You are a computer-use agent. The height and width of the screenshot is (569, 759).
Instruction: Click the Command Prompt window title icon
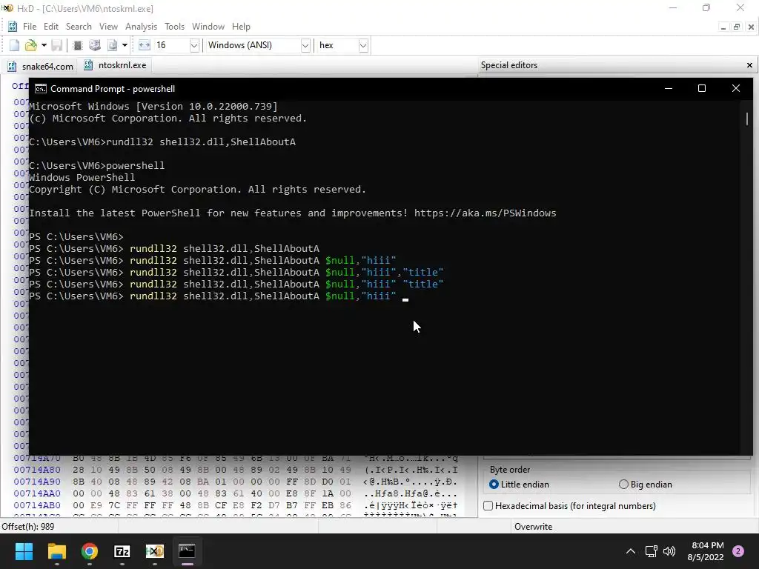click(41, 89)
